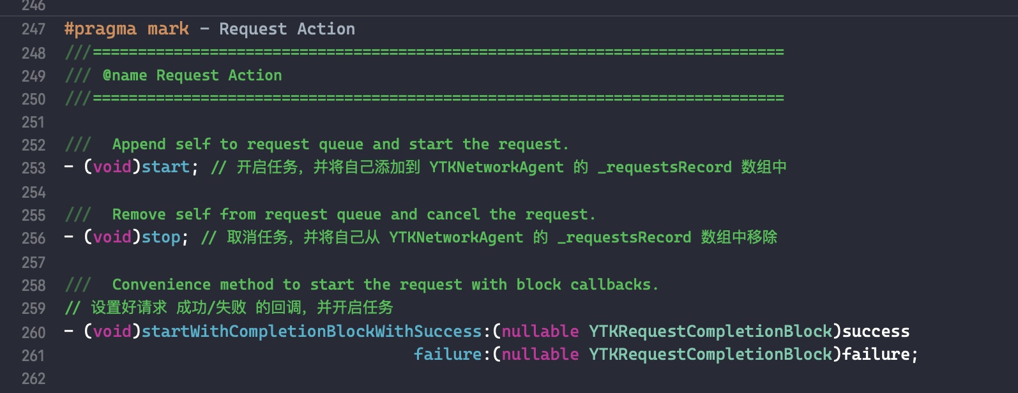
Task: Click line number 256 in the gutter
Action: coord(33,238)
